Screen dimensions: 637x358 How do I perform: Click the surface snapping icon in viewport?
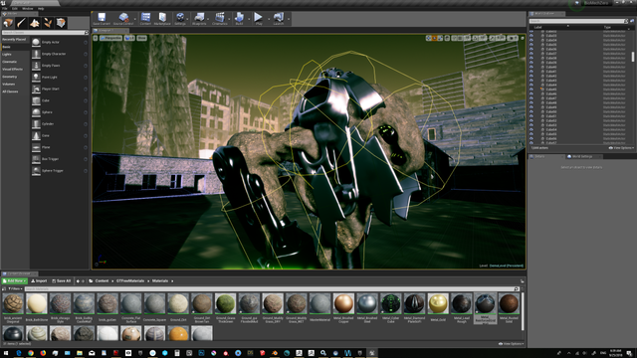pyautogui.click(x=454, y=38)
